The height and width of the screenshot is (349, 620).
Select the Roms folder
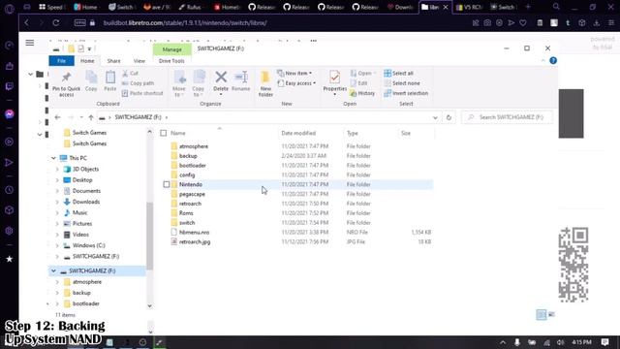[x=186, y=213]
